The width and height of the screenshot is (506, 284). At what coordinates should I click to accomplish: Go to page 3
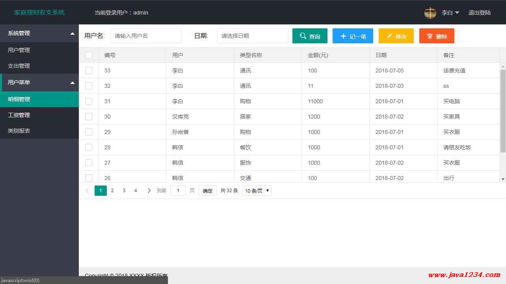coord(124,191)
